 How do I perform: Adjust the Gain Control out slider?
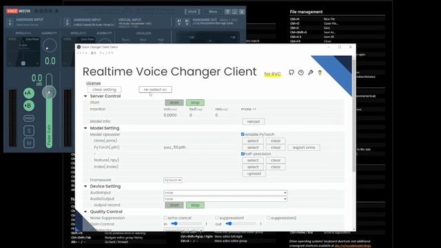coord(241,224)
